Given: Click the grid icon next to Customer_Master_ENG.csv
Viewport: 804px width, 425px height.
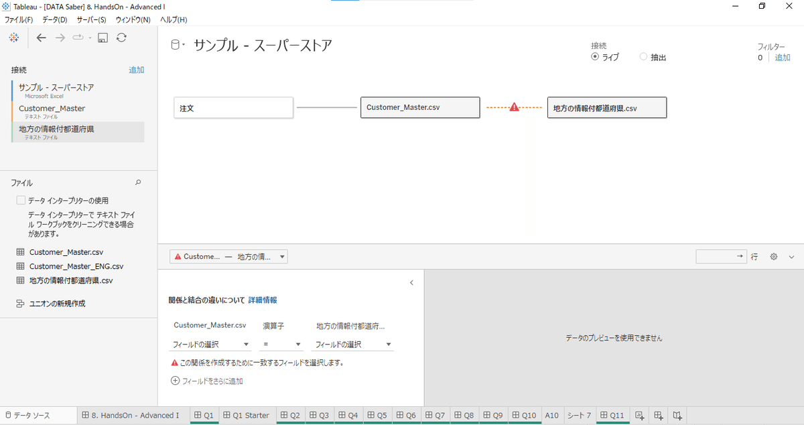Looking at the screenshot, I should coord(20,266).
